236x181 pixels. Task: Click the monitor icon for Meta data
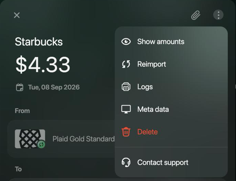(x=126, y=109)
